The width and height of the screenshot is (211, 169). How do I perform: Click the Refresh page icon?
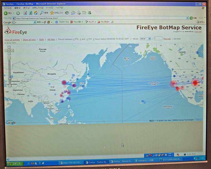31,13
